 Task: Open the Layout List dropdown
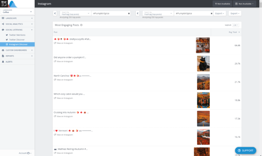(235, 25)
